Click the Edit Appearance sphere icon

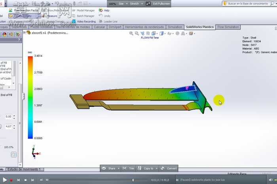click(177, 33)
